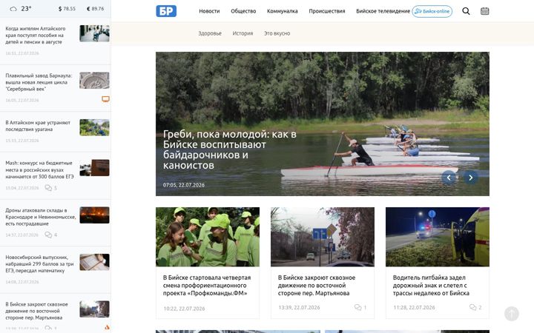
Task: Click green-shirt teens photo of Профкоманды card
Action: pos(208,237)
